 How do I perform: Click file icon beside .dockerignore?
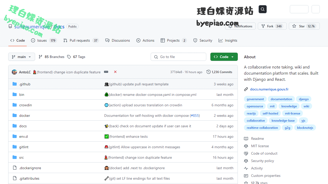(15, 168)
